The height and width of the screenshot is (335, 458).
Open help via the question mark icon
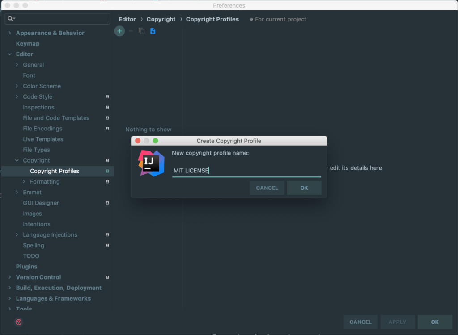(18, 322)
